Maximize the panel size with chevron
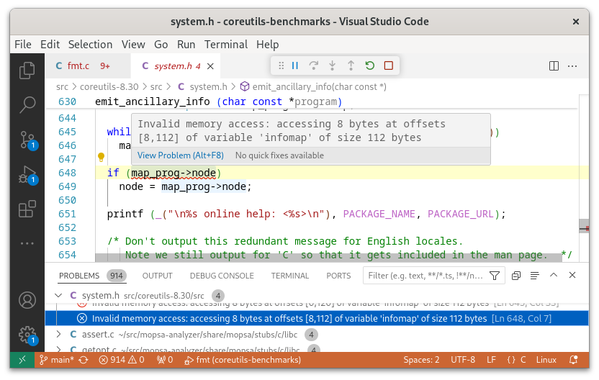This screenshot has height=380, width=599. pos(554,276)
